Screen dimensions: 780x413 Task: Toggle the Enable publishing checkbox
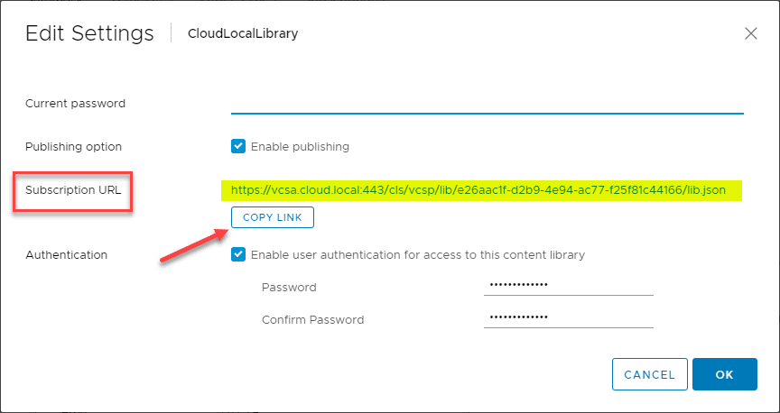(x=238, y=146)
